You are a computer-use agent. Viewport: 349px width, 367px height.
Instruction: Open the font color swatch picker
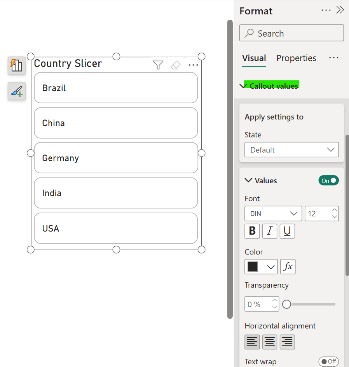(x=261, y=267)
